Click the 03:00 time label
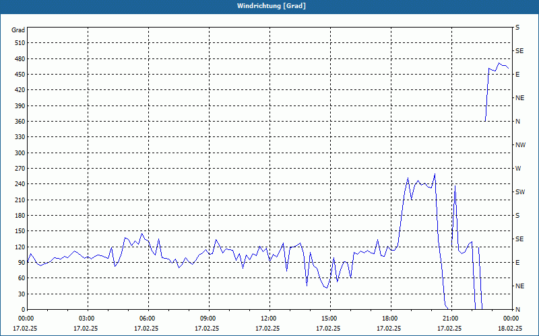This screenshot has height=336, width=539. click(88, 319)
